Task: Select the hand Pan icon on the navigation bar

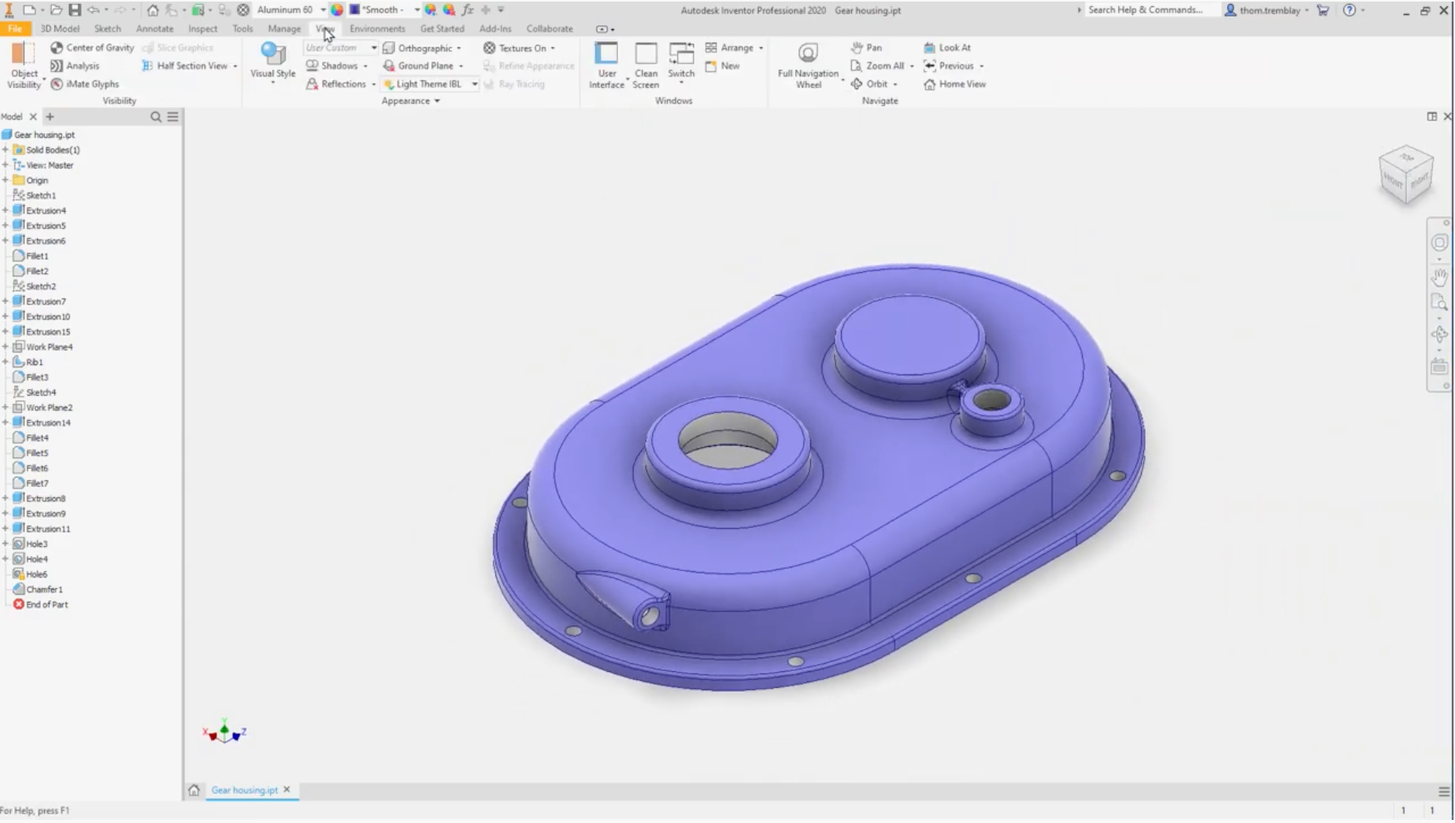Action: point(1439,277)
